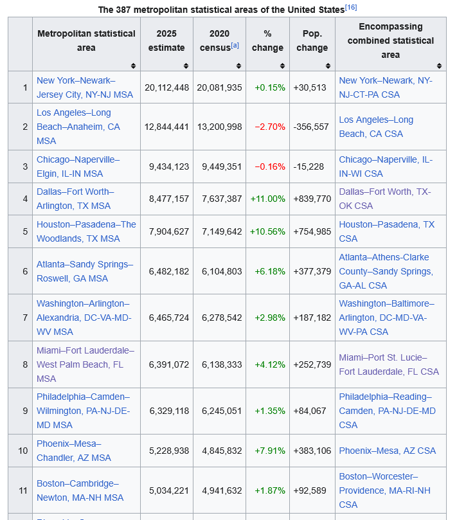The image size is (457, 520).
Task: Open Washington–Baltimore–Arlington CSA link
Action: tap(387, 318)
